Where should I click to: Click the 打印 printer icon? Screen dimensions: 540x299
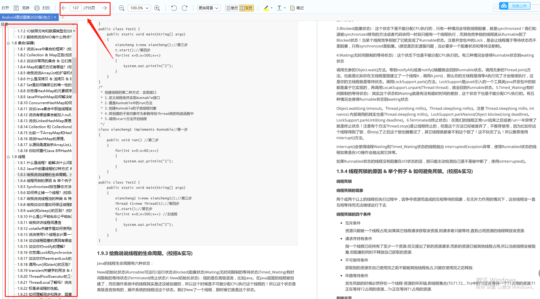pos(37,8)
